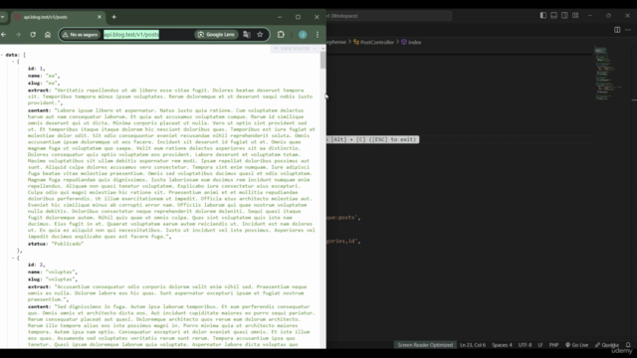This screenshot has width=637, height=358.
Task: Click the VS Code workspace search box
Action: coord(389,16)
